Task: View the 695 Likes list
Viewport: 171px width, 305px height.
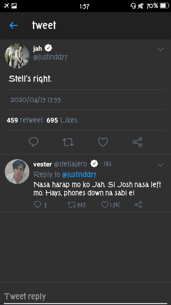Action: [62, 120]
